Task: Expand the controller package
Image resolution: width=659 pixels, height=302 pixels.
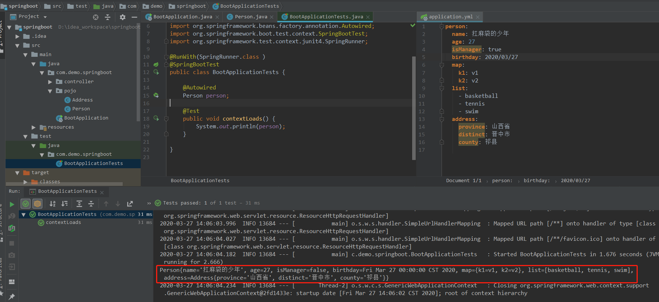Action: click(x=50, y=82)
